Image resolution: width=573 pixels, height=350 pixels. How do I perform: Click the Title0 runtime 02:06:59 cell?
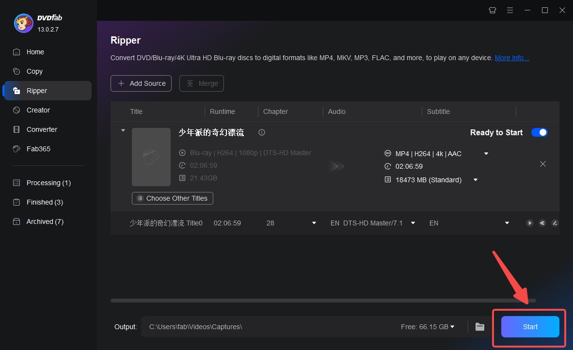[x=227, y=223]
